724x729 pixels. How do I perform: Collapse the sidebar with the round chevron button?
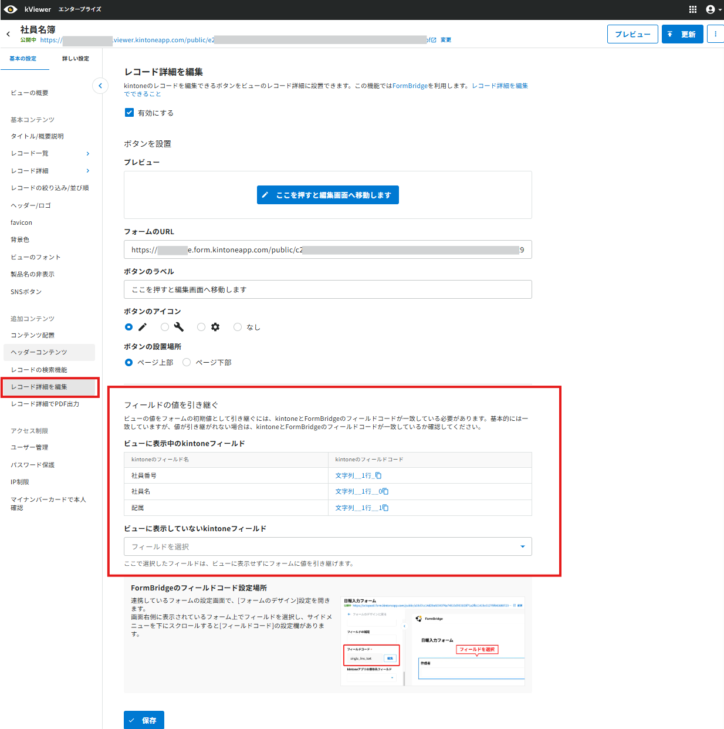pos(100,86)
